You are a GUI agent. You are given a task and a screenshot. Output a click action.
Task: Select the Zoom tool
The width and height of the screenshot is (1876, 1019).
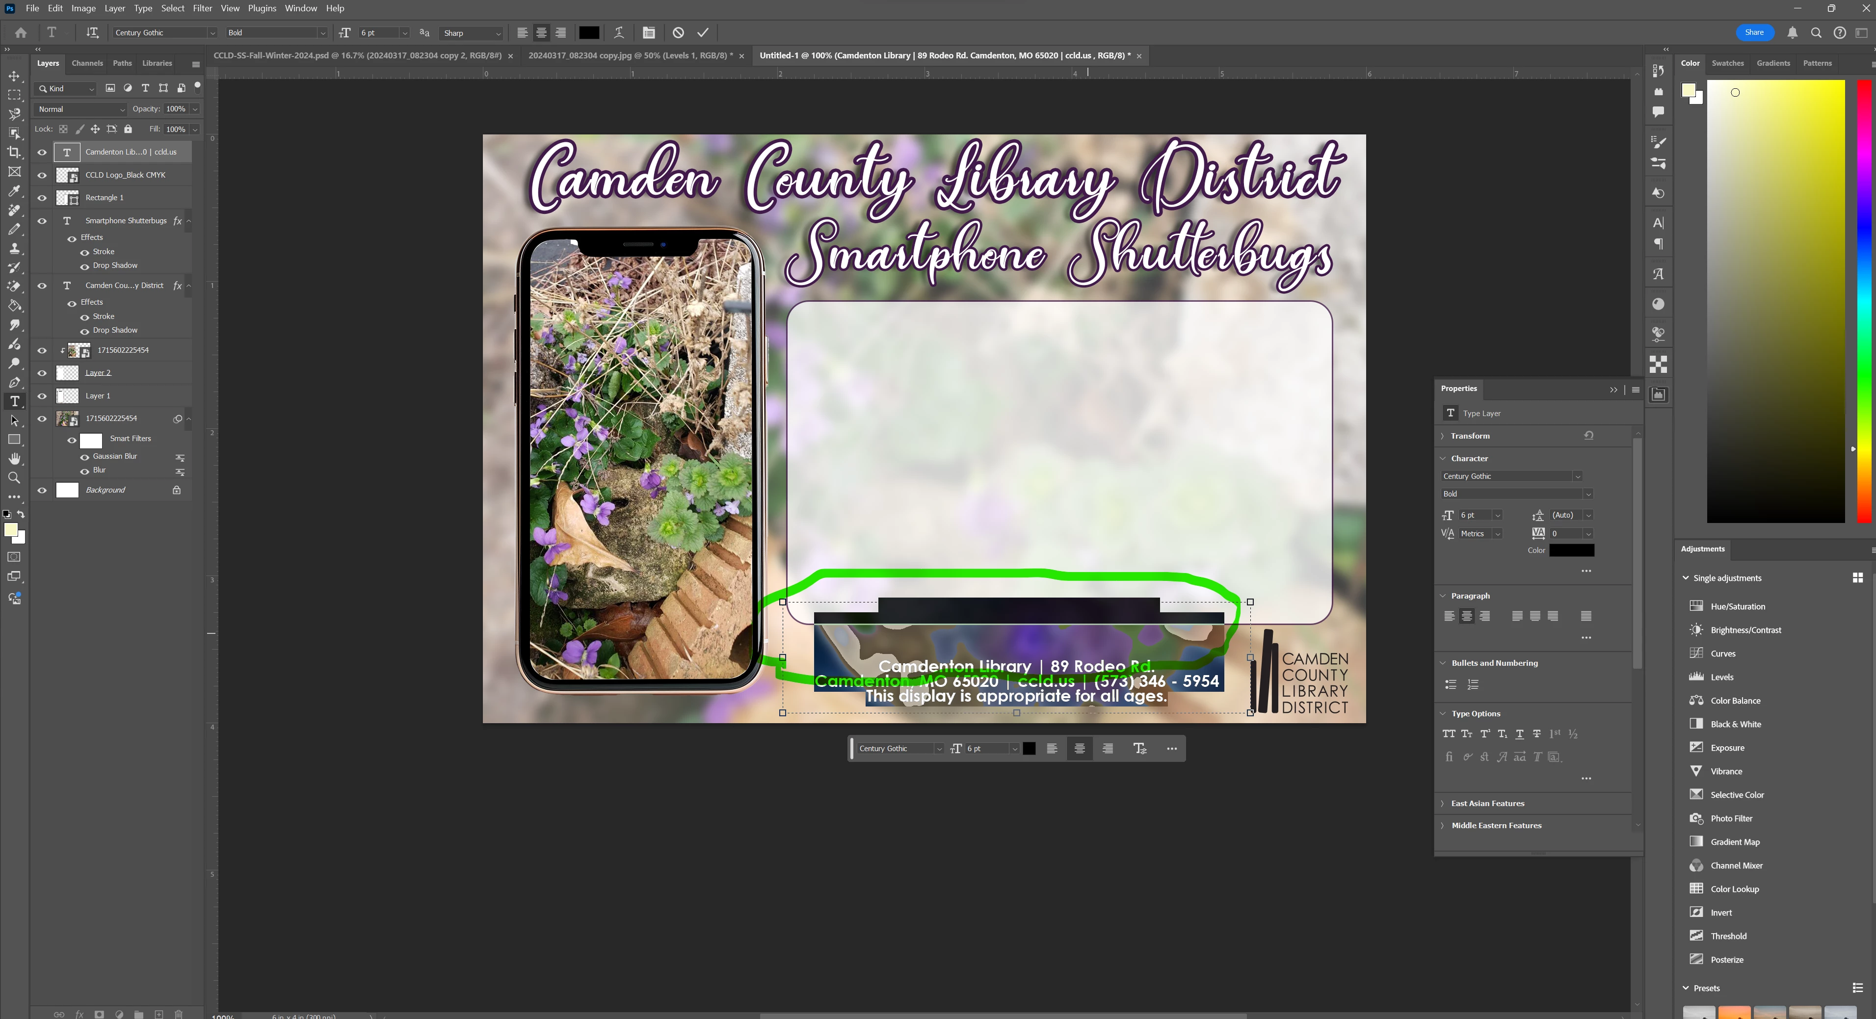click(14, 478)
